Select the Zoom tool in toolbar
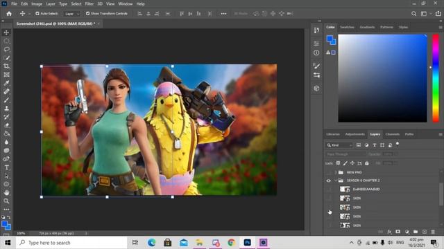Viewport: 444px width, 249px height. [x=6, y=201]
